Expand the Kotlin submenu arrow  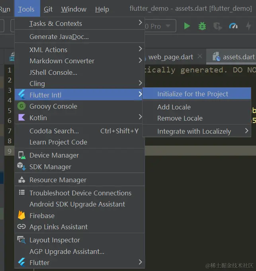point(141,117)
